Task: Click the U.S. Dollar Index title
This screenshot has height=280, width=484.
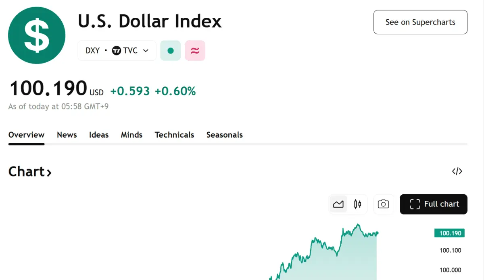Action: 150,21
